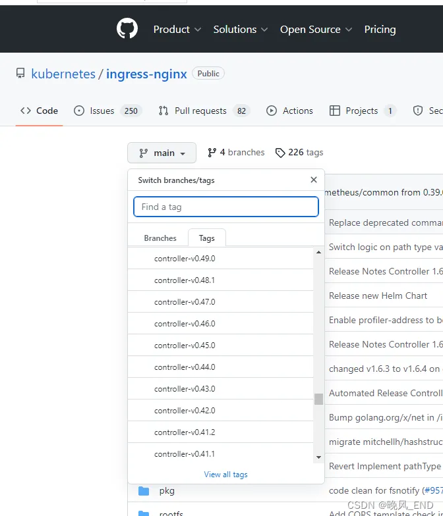443x516 pixels.
Task: Select tag controller-v0.41.1
Action: (x=220, y=454)
